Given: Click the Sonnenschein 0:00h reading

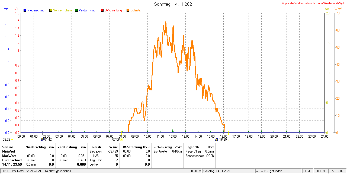Looking at the screenshot, I should coord(200,156).
